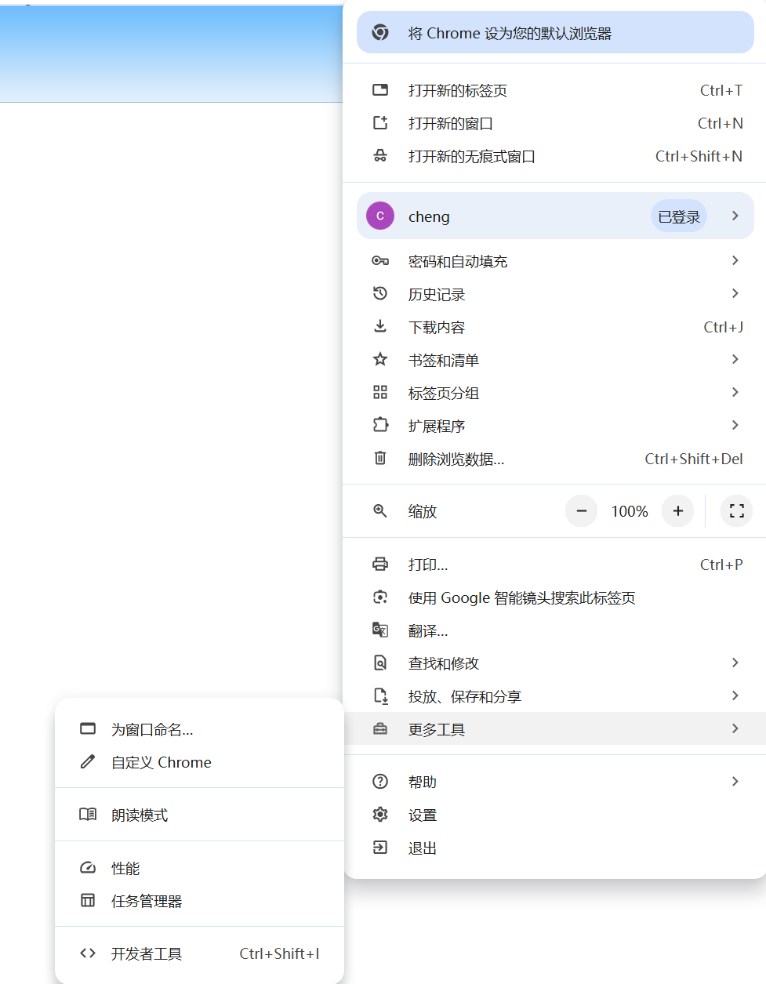Select the new tab icon

click(380, 90)
